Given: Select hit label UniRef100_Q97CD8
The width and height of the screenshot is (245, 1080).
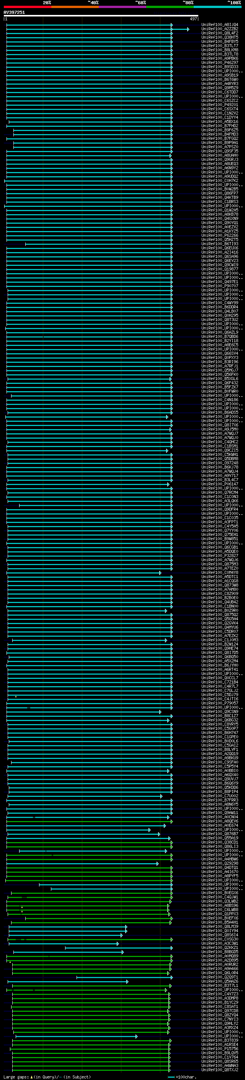Looking at the screenshot, I should pos(220,1010).
